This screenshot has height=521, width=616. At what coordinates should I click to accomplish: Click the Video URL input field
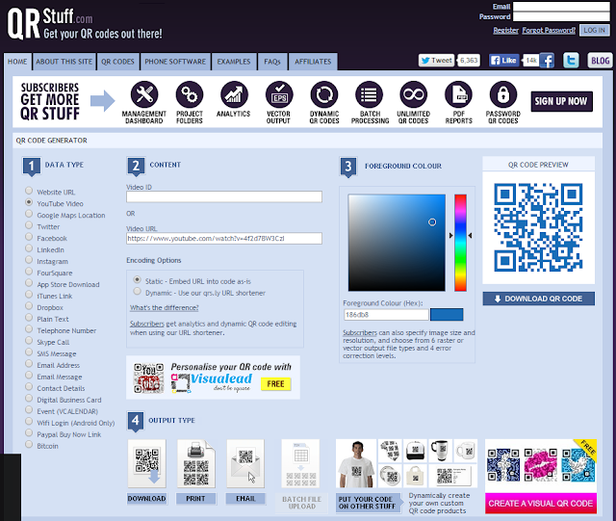pyautogui.click(x=224, y=238)
